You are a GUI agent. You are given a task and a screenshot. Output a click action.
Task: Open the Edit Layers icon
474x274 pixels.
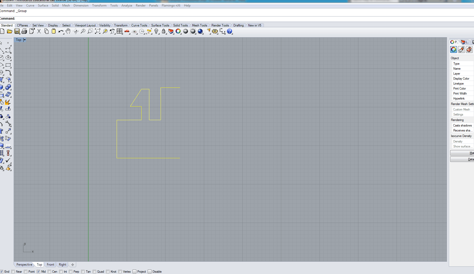(171, 31)
